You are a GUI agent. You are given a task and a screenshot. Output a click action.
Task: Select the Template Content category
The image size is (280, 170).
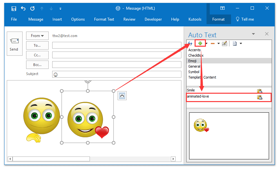coord(229,77)
